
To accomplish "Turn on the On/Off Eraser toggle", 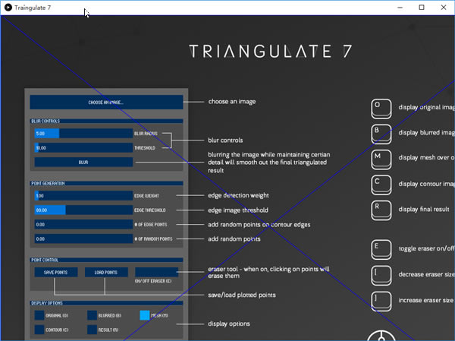I will tap(156, 271).
